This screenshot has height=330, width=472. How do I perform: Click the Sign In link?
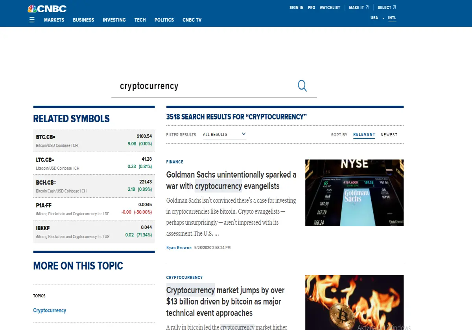click(x=296, y=7)
